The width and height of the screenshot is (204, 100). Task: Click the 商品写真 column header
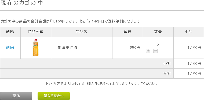pyautogui.click(x=36, y=32)
